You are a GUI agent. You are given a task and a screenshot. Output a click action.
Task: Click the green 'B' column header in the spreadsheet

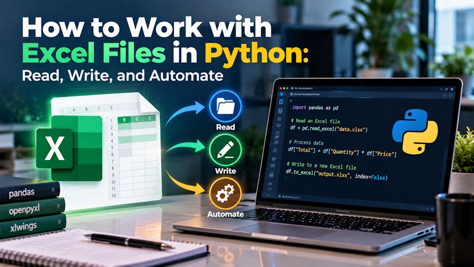pyautogui.click(x=124, y=120)
